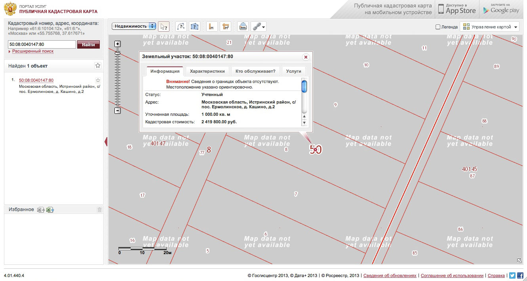Click the parcel marker point on the map

tap(315, 149)
